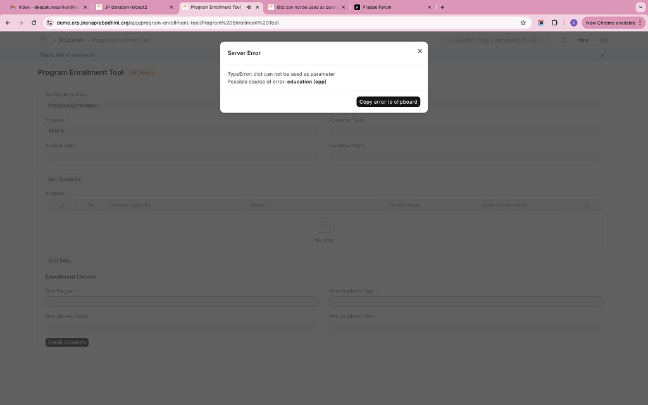Navigate to Education via the breadcrumb
This screenshot has width=648, height=405.
71,39
